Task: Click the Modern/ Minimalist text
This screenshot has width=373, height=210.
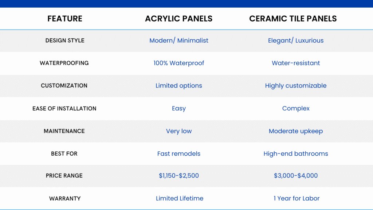Action: [x=179, y=40]
